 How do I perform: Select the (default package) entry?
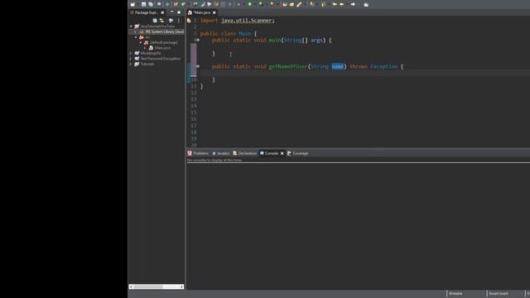click(x=164, y=42)
